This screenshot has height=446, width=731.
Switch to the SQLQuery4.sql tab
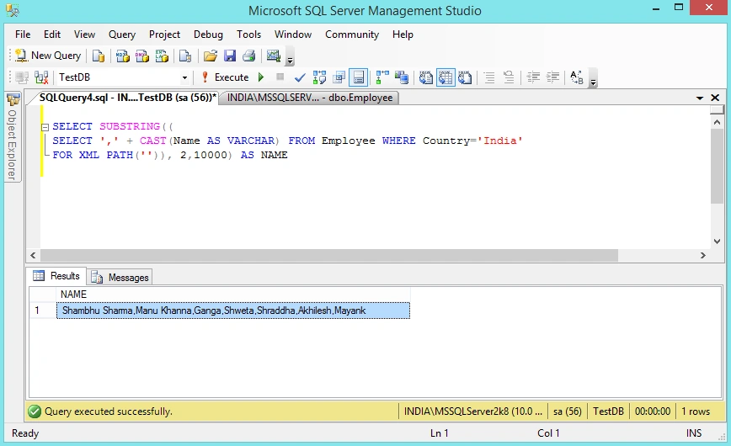click(125, 98)
